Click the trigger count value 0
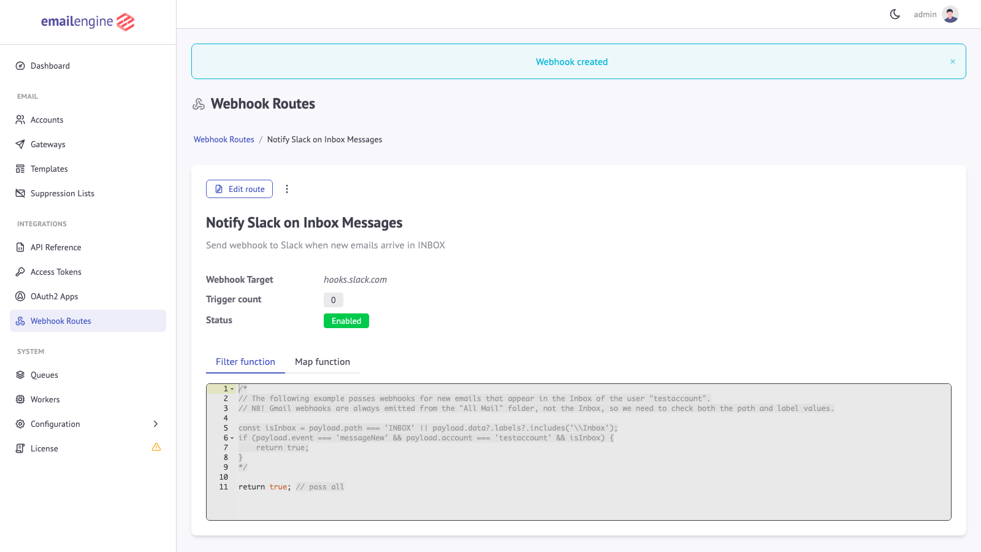The image size is (981, 552). (x=334, y=300)
